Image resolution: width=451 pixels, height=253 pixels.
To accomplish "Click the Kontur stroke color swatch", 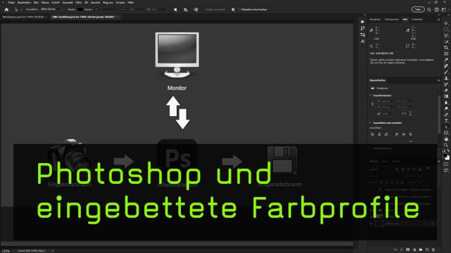I will tap(97, 10).
